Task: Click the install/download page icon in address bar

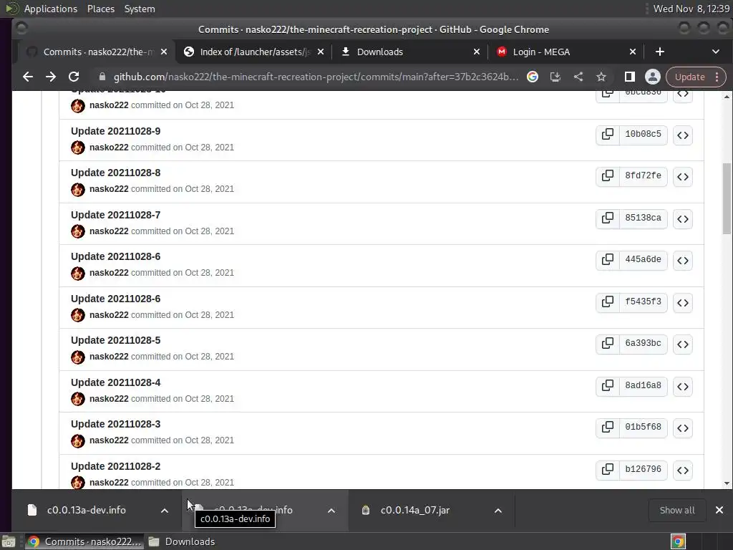Action: (555, 77)
